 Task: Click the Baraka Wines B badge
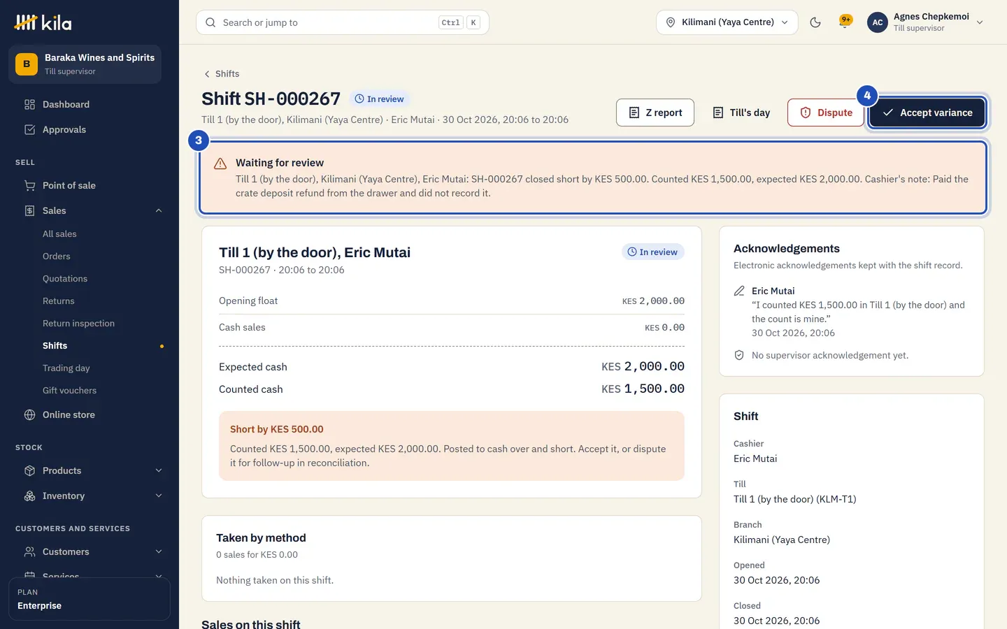point(27,64)
